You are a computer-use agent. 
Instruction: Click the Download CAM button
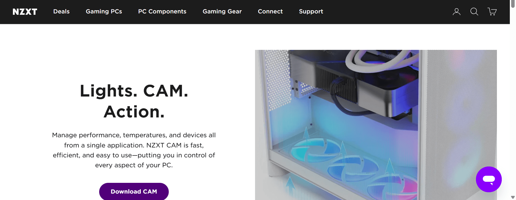(134, 191)
